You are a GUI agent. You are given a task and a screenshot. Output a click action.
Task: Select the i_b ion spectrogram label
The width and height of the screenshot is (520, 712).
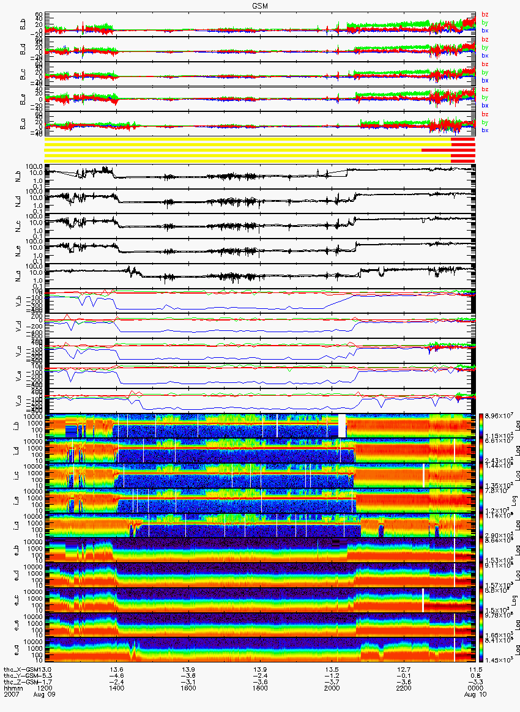point(17,426)
